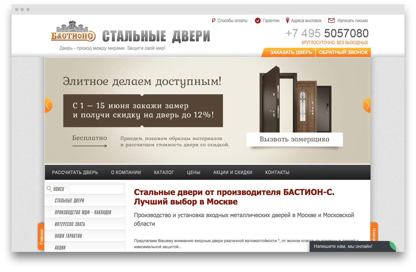The width and height of the screenshot is (416, 272).
Task: Click КРУГЛОСУТОЧНО. БЕЗ ВЫХОДНЫХ text
Action: (x=335, y=43)
